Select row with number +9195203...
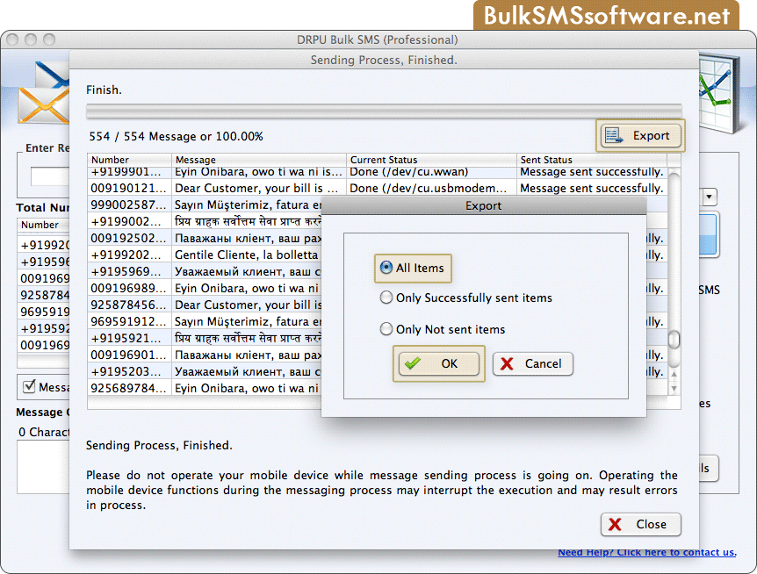Viewport: 757px width, 574px height. click(205, 371)
